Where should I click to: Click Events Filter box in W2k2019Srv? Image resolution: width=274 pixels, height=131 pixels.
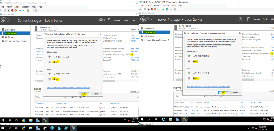click(191, 96)
